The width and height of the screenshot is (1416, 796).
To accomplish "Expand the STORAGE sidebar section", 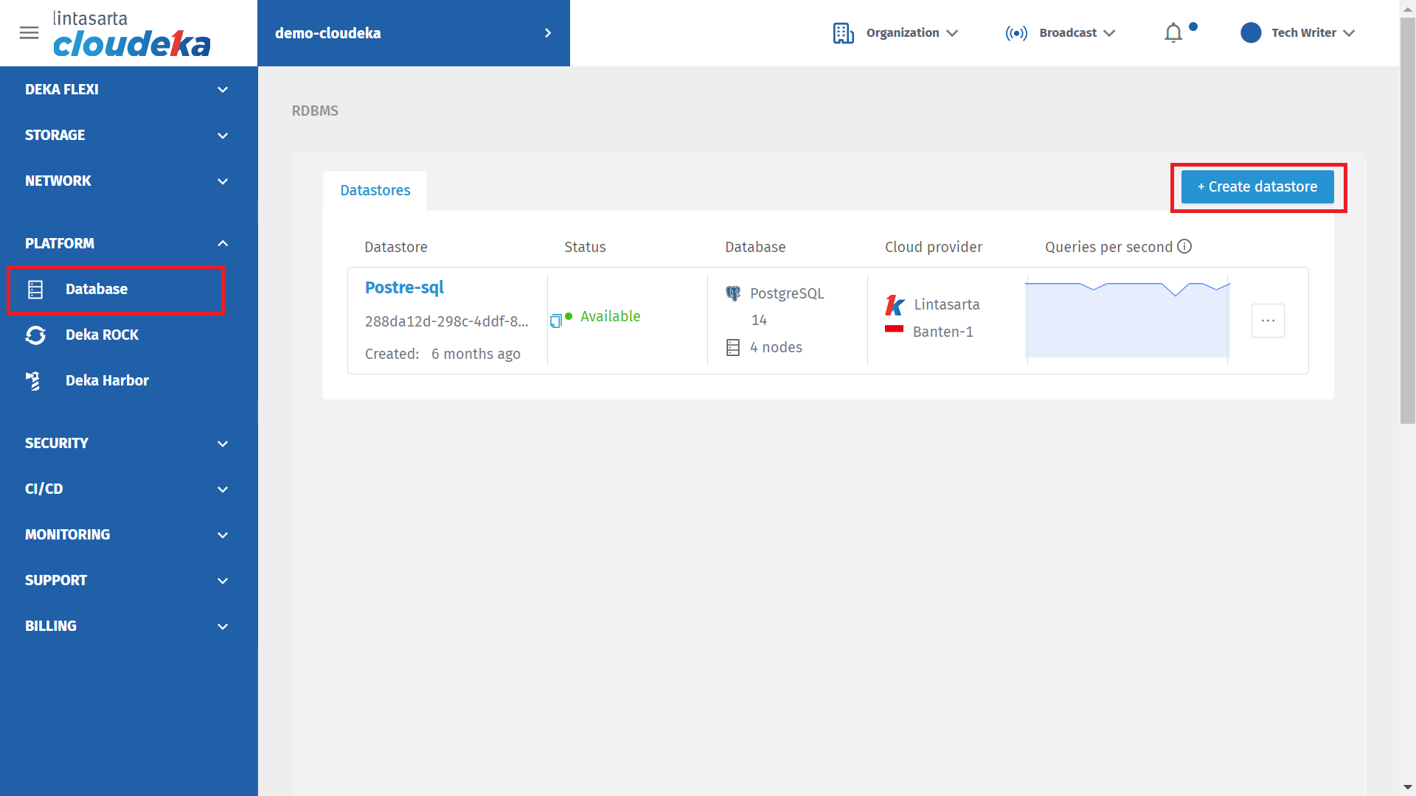I will point(127,135).
